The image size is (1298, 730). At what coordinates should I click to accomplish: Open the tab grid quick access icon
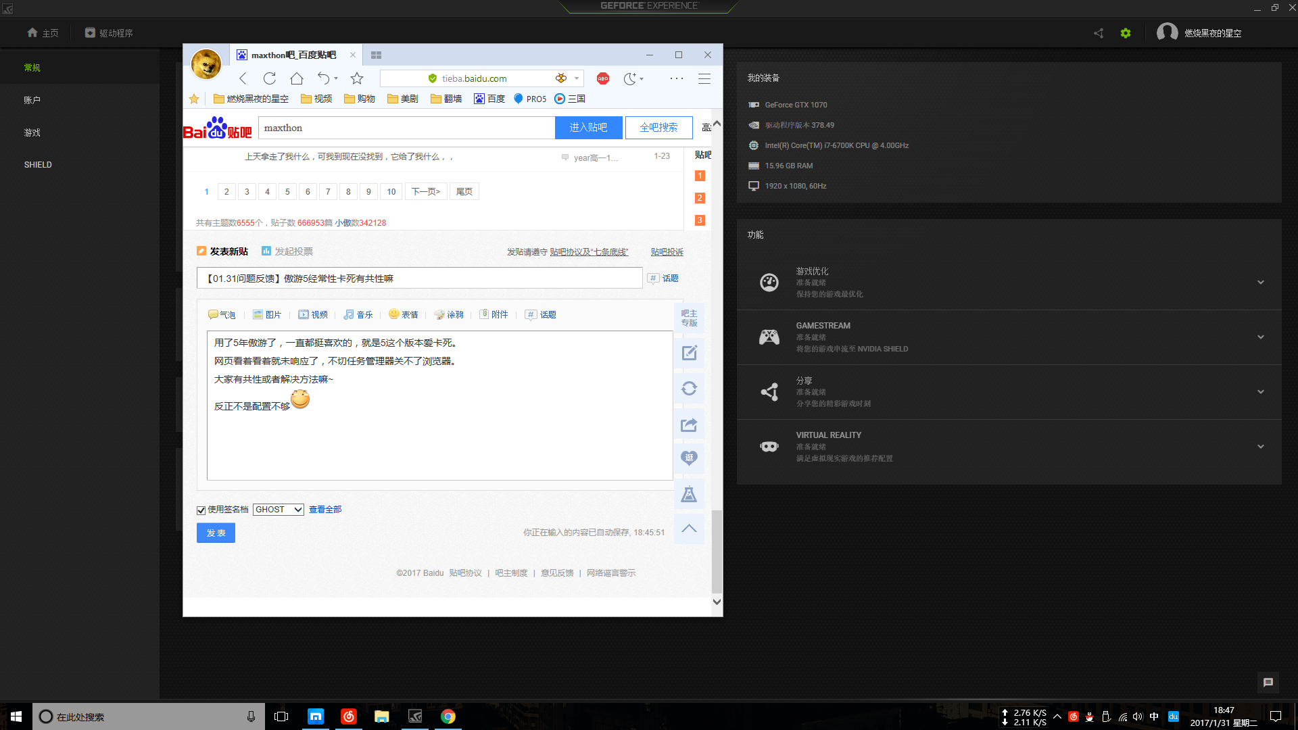click(377, 55)
